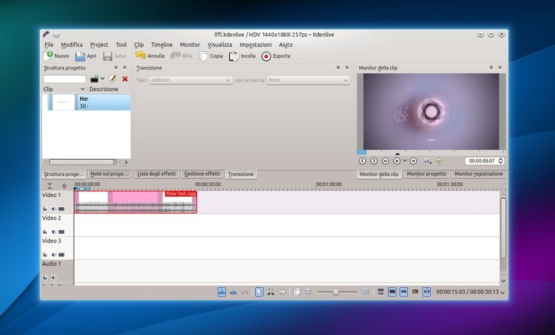This screenshot has height=335, width=555.
Task: Toggle snapping in the timeline status bar
Action: click(427, 292)
